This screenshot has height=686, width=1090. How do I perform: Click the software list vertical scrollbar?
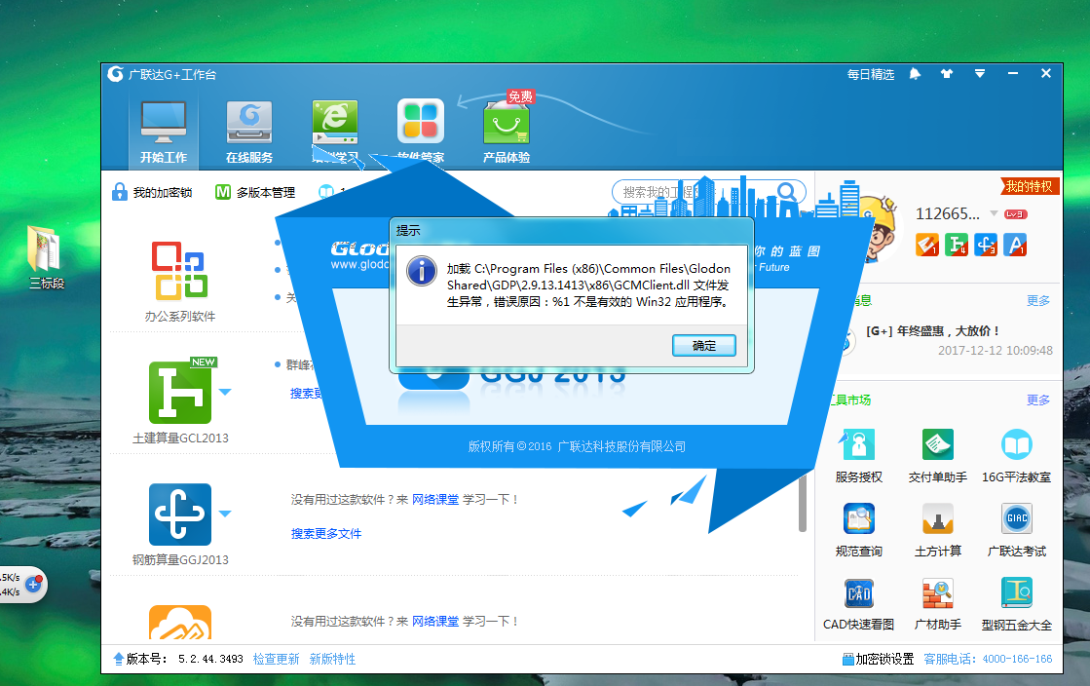pos(803,503)
